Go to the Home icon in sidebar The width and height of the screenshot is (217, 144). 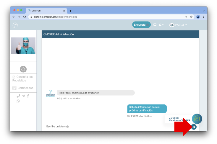[x=23, y=69]
